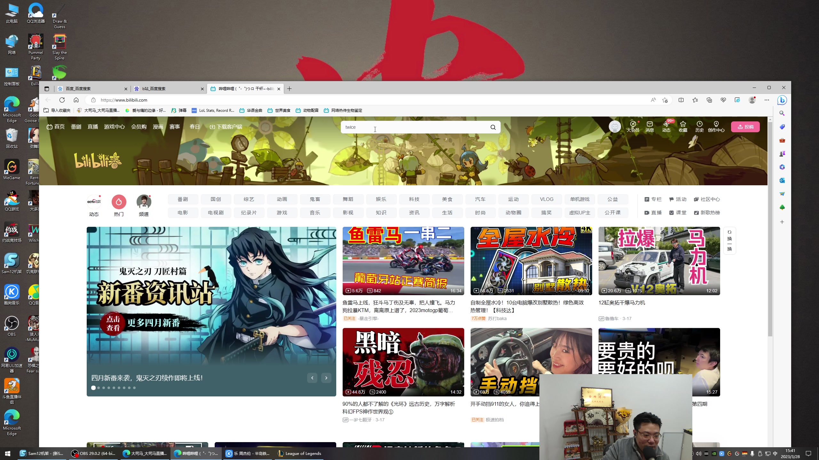Click 投稿 upload button
Image resolution: width=819 pixels, height=460 pixels.
click(x=745, y=127)
